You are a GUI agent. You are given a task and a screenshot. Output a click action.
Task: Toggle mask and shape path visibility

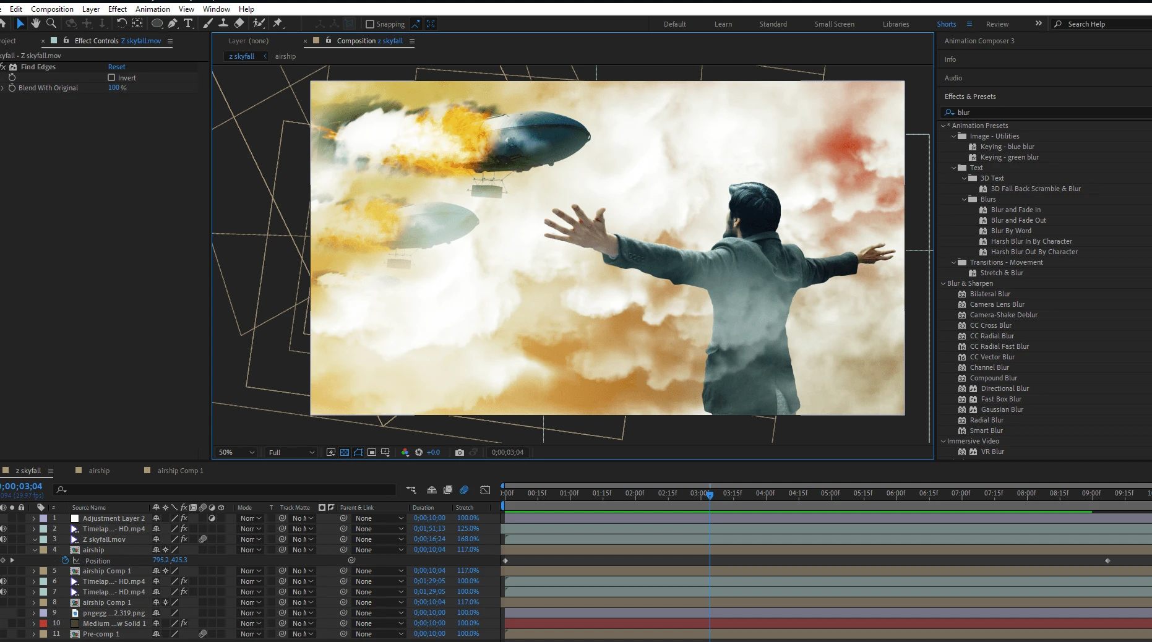(358, 452)
